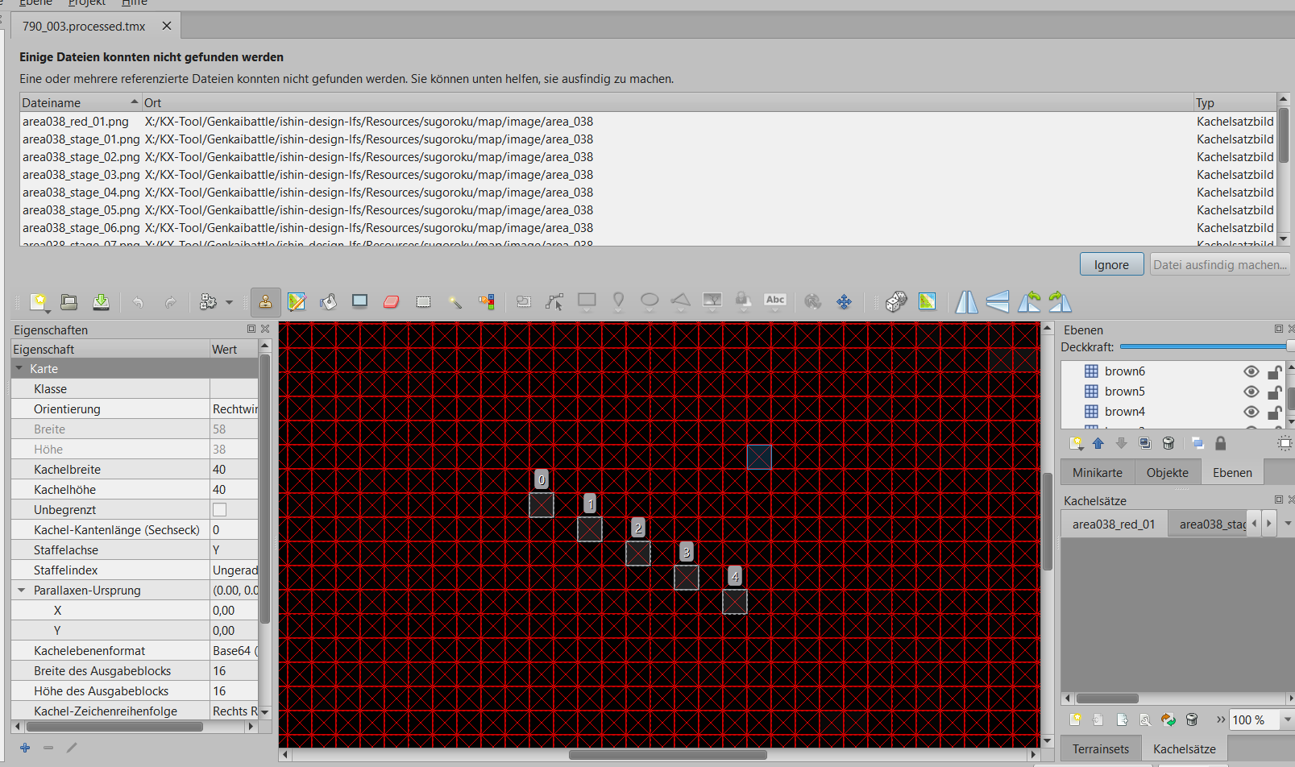Select the Bucket Fill tool

click(328, 302)
